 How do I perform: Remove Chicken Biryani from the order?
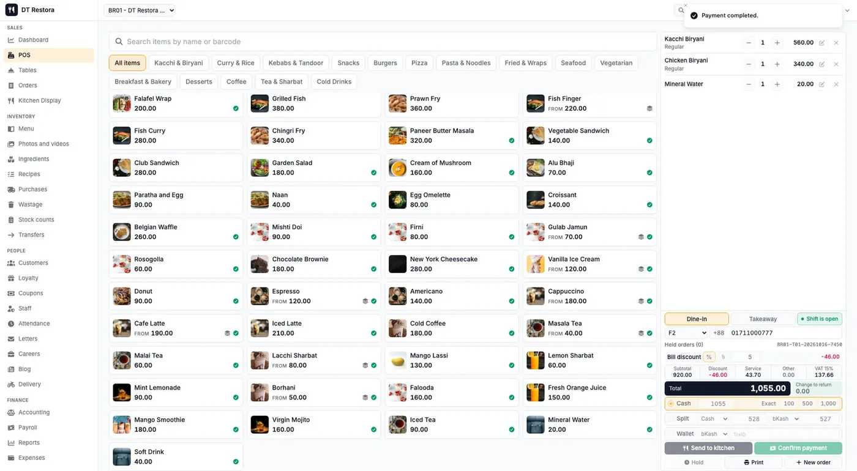pos(836,64)
